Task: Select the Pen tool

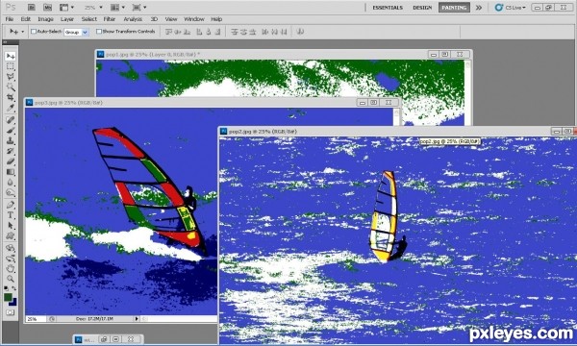Action: (11, 205)
